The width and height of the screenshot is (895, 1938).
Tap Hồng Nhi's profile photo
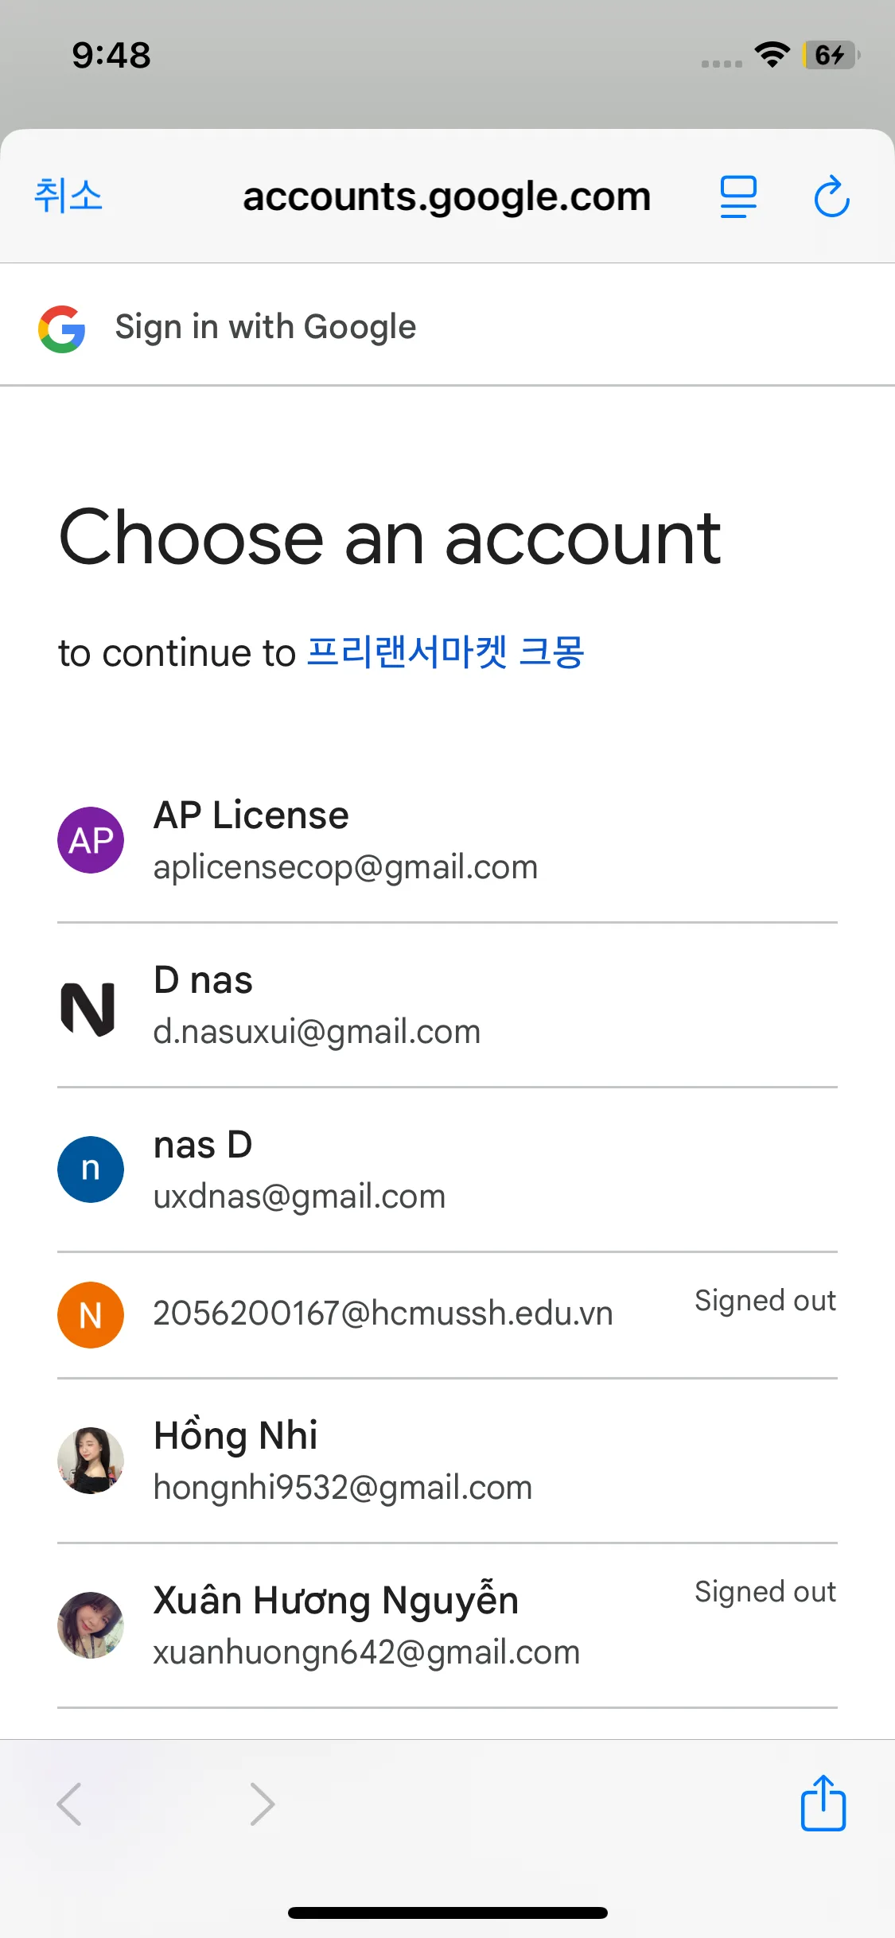pos(91,1461)
